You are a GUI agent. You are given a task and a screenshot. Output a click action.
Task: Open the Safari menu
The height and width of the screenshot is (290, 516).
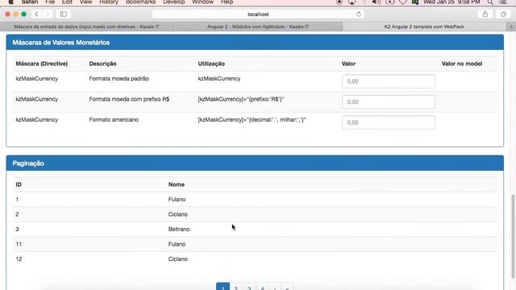pyautogui.click(x=30, y=2)
